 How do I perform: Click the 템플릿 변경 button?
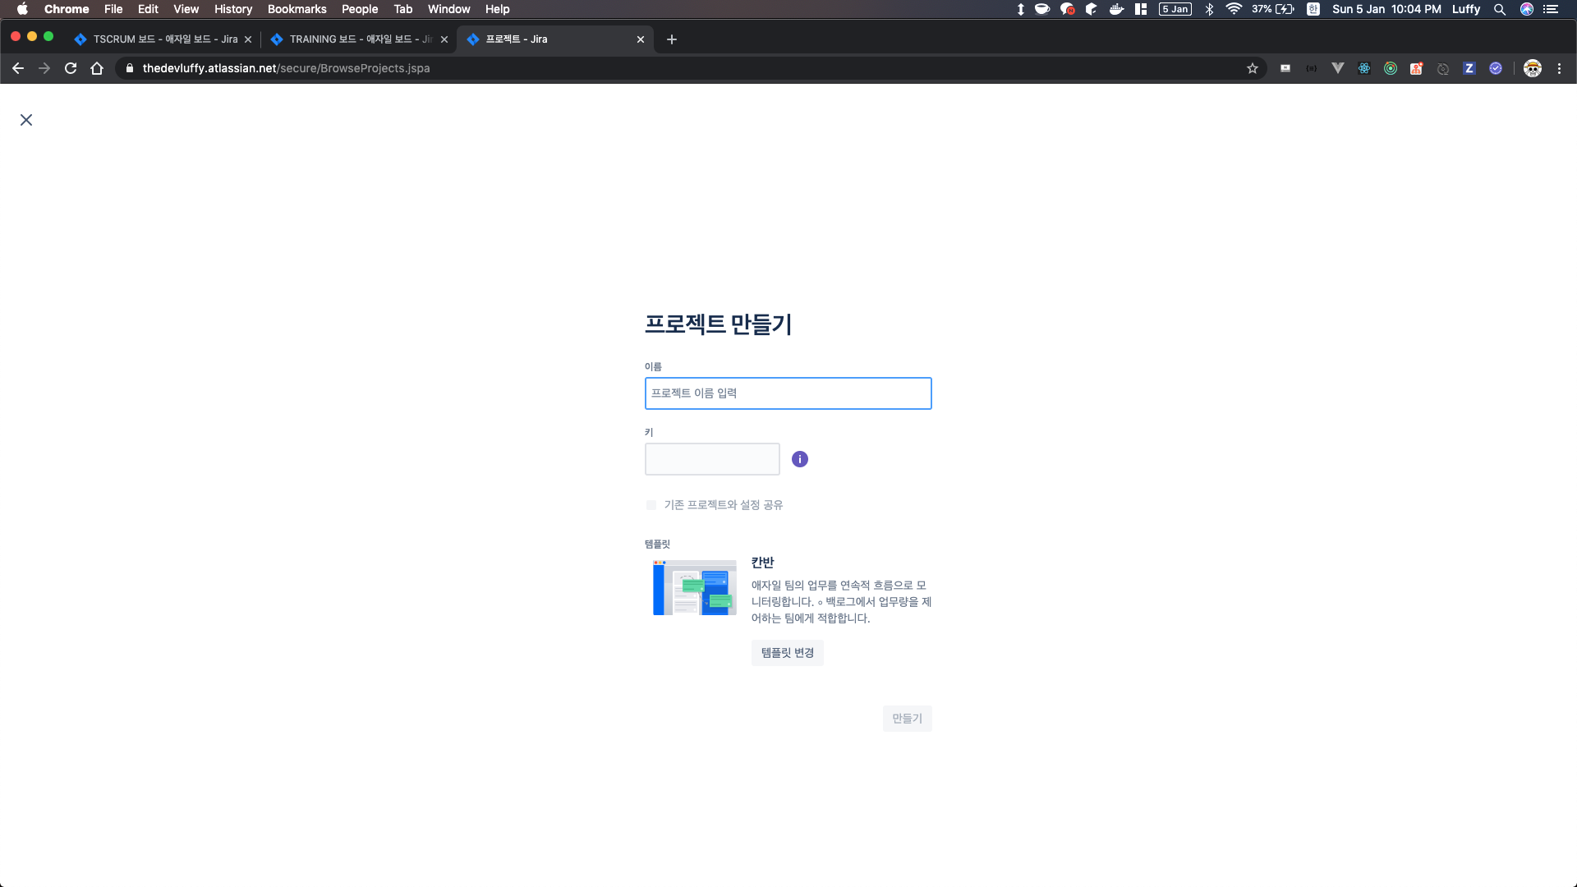click(787, 653)
